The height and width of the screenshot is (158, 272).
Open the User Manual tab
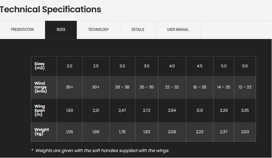(178, 30)
